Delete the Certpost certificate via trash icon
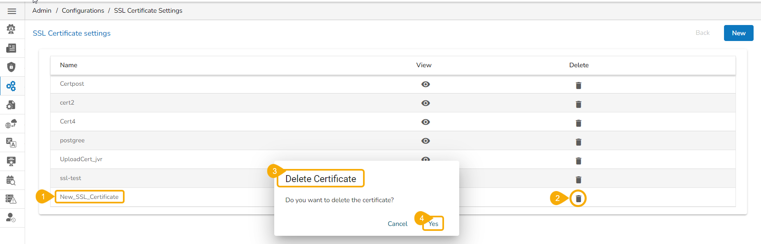The height and width of the screenshot is (244, 761). point(578,85)
